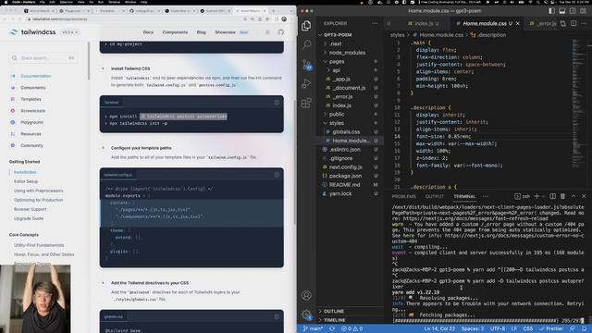Screen dimensions: 592x333
Task: Toggle Tailwind site theme icon
Action: (267, 32)
